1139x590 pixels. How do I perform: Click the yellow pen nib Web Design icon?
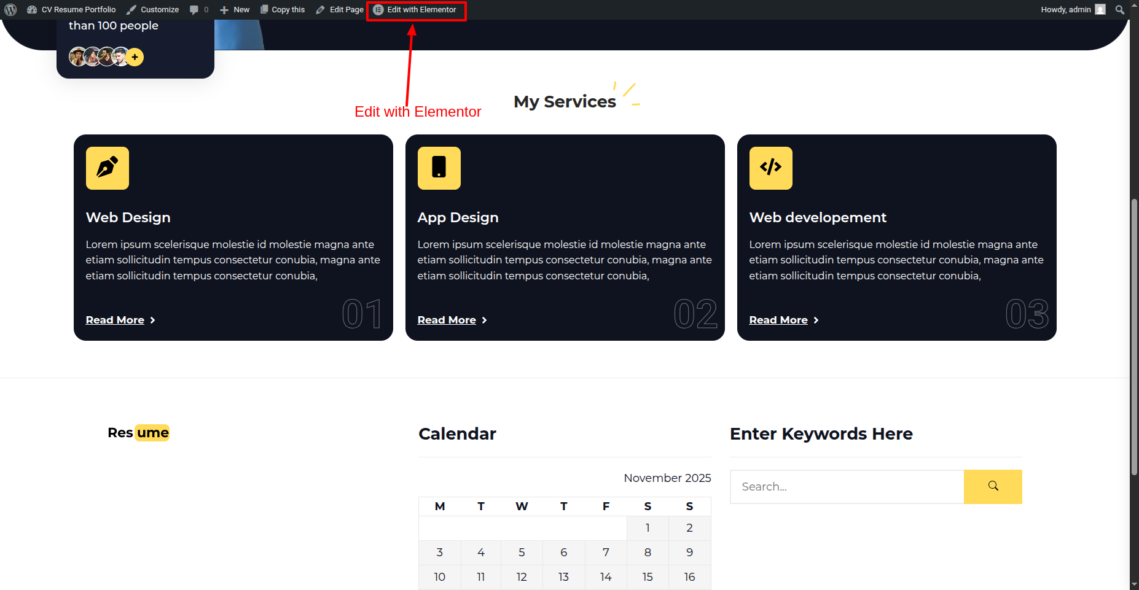tap(108, 168)
